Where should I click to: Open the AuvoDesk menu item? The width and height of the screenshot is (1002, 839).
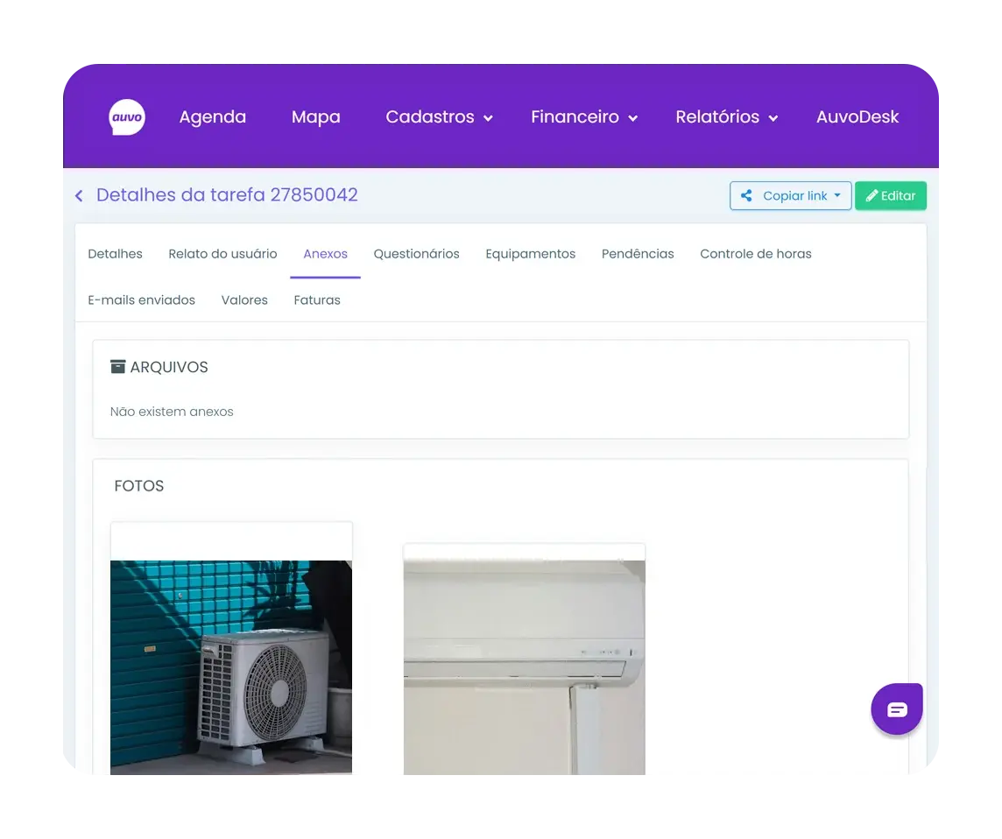click(x=857, y=117)
